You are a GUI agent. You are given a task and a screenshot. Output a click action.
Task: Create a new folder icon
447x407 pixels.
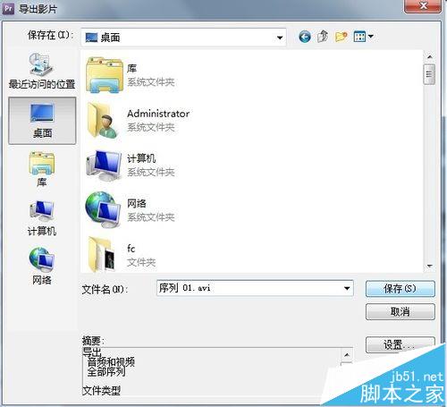coord(341,37)
